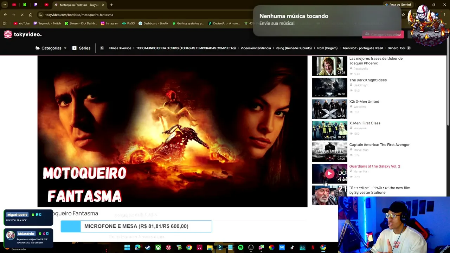Screen dimensions: 450x253
Task: Click the Guardians of the Galaxy Vol. 2 title
Action: [375, 166]
